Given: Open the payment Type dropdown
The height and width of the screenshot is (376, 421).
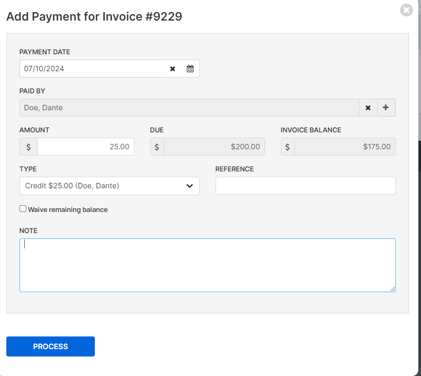Looking at the screenshot, I should tap(110, 186).
